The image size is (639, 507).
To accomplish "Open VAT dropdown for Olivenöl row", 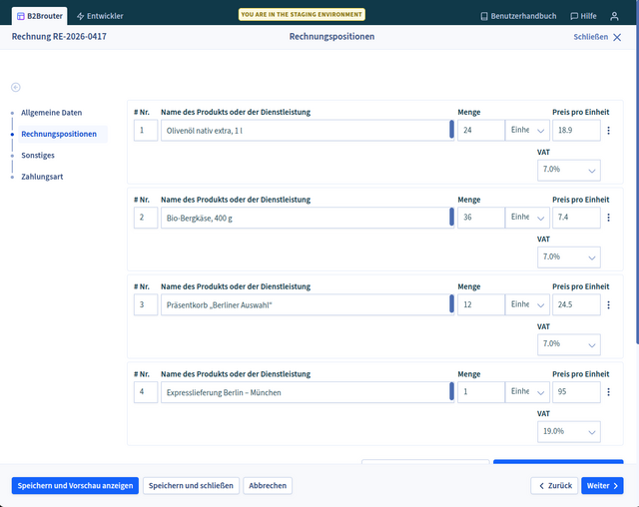I will point(569,170).
